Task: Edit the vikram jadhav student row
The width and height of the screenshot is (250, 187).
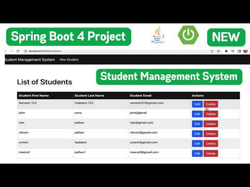Action: (x=197, y=133)
